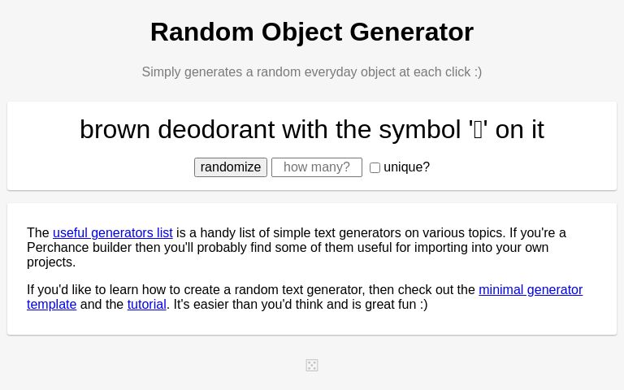The width and height of the screenshot is (624, 390).
Task: Click the word "Generator" in the page title
Action: pyautogui.click(x=411, y=32)
